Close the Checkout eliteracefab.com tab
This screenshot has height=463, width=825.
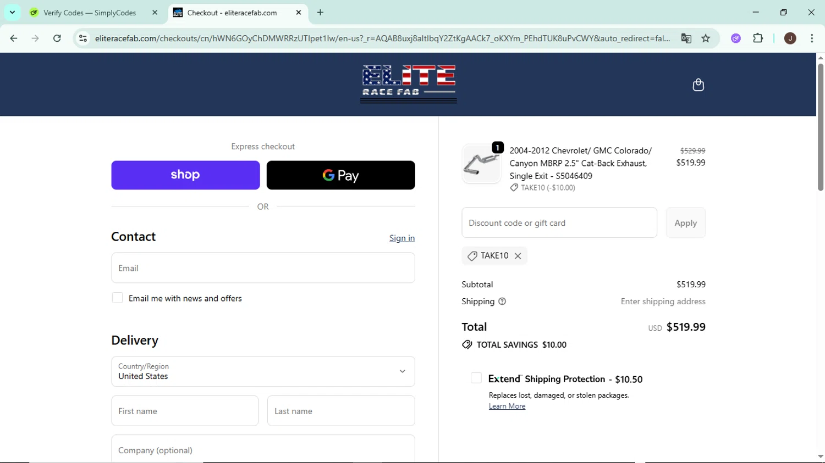coord(299,12)
